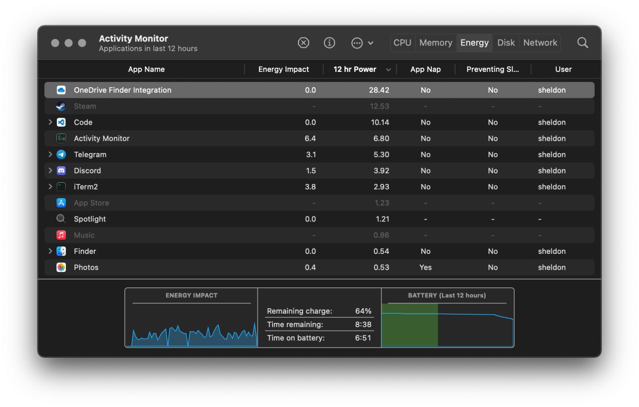
Task: Select the Telegram app icon
Action: pos(61,155)
